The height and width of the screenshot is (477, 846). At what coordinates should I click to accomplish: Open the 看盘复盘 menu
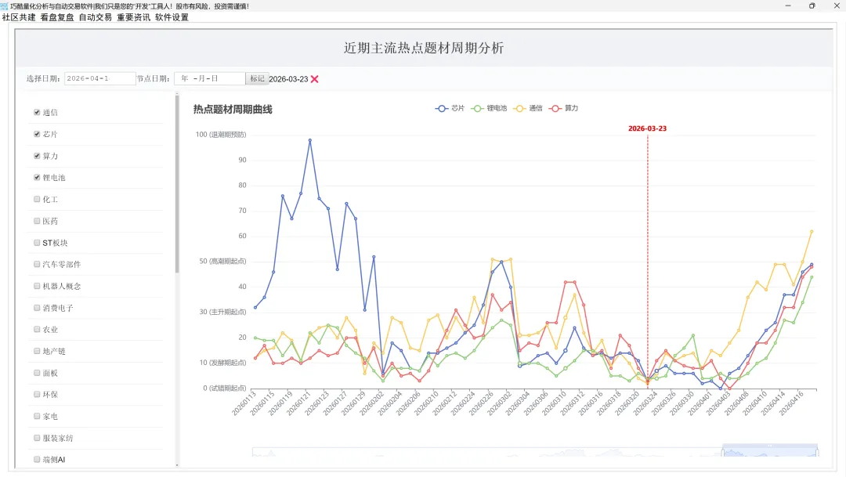[x=57, y=17]
